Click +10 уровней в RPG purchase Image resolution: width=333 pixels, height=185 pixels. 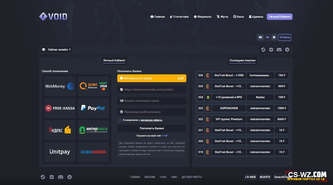[x=229, y=97]
